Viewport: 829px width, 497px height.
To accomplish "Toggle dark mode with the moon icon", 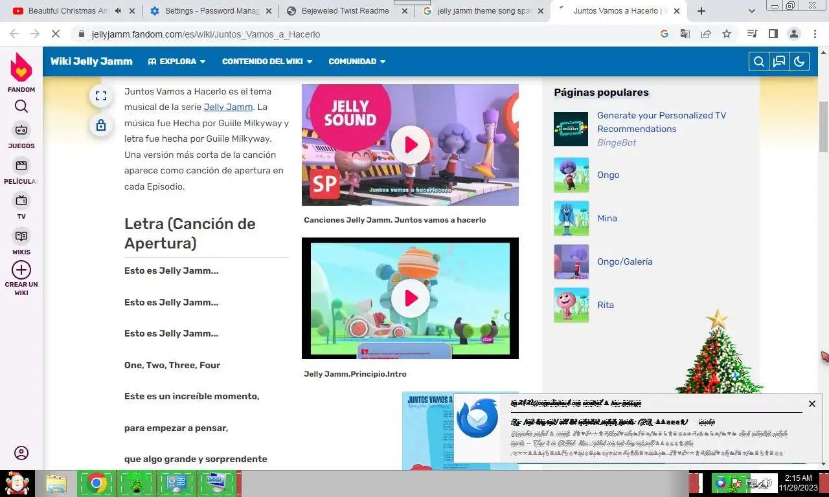I will tap(799, 61).
